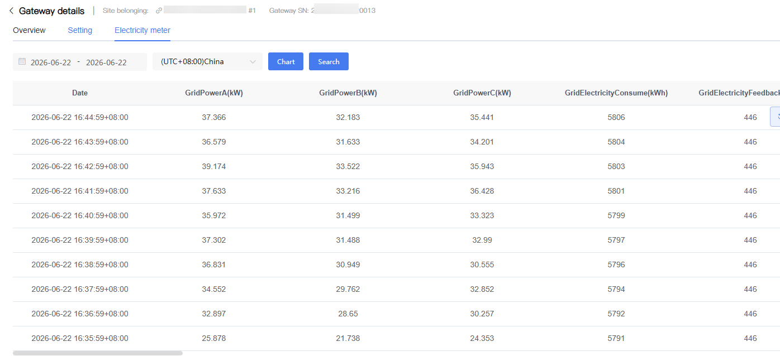Switch to the Setting tab

click(80, 30)
